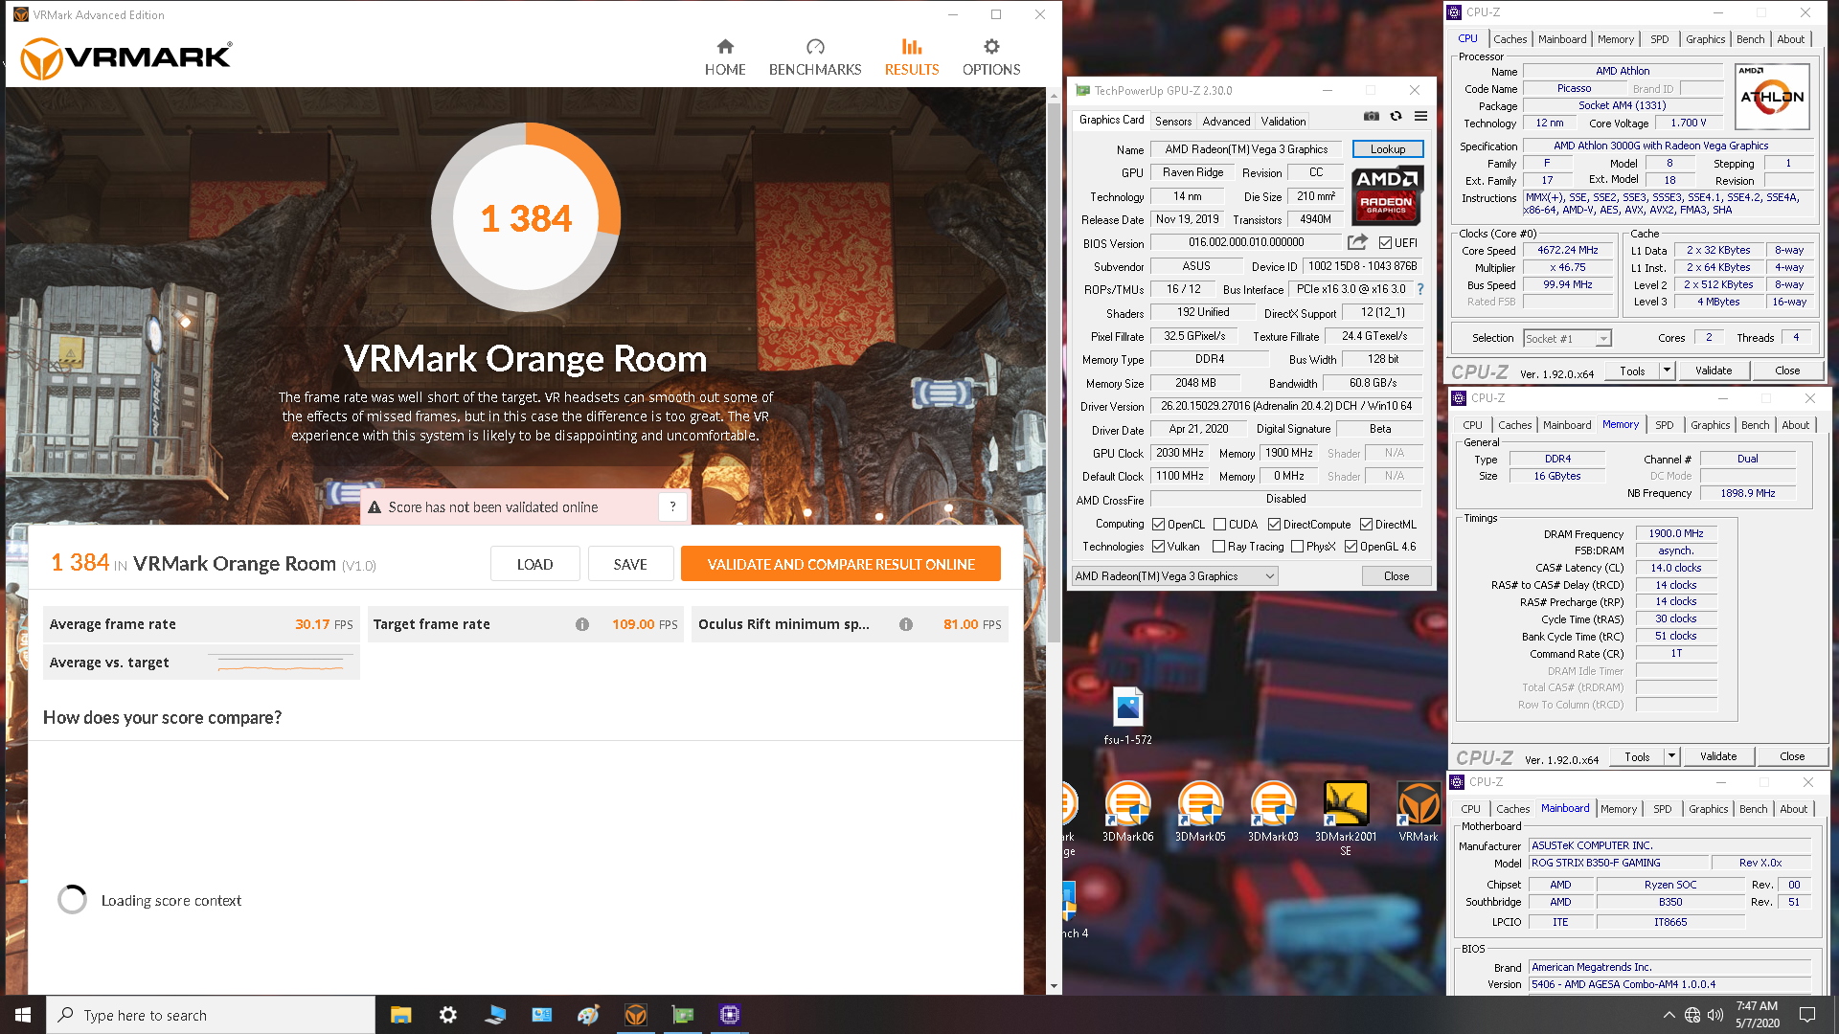Open Caches tab in top CPU-Z window
The width and height of the screenshot is (1839, 1034).
pos(1510,39)
